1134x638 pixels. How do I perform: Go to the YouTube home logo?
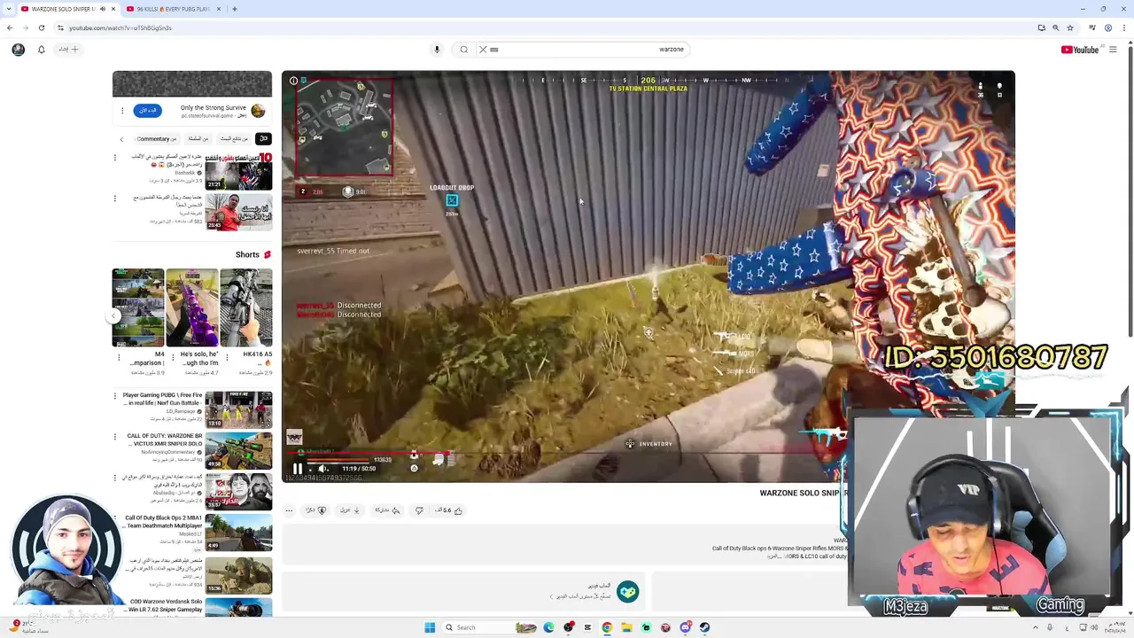tap(1080, 50)
